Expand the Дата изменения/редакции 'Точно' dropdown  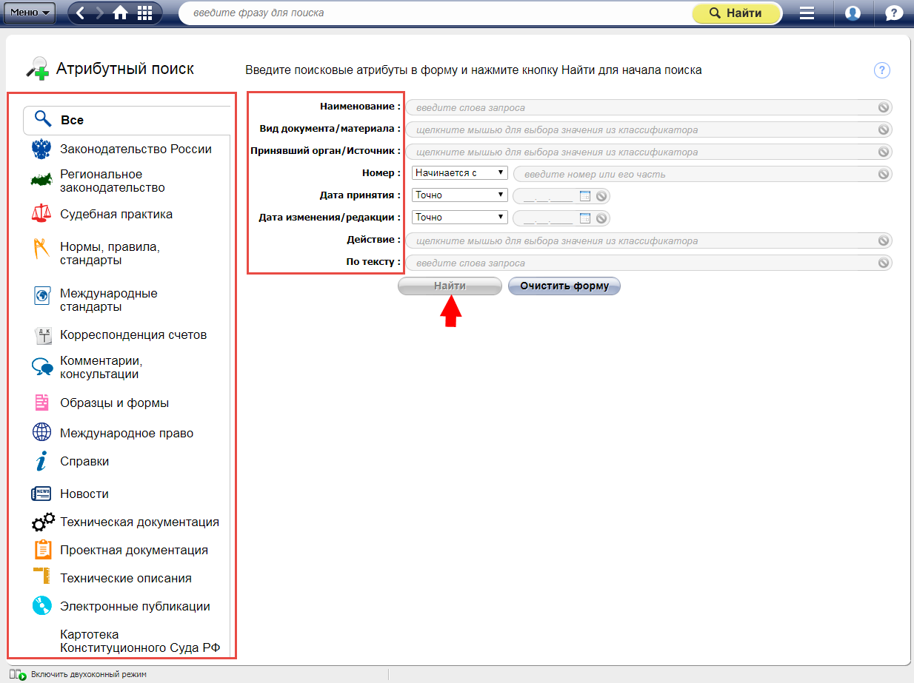pyautogui.click(x=459, y=218)
